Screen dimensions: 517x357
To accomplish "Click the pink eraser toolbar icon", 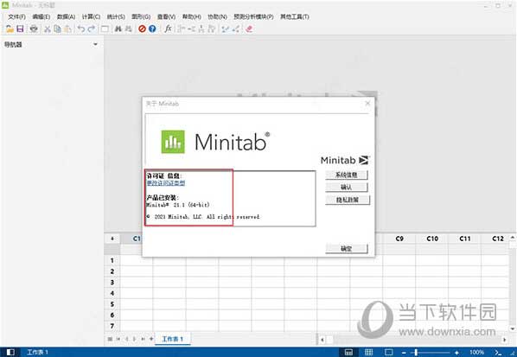I will (249, 29).
